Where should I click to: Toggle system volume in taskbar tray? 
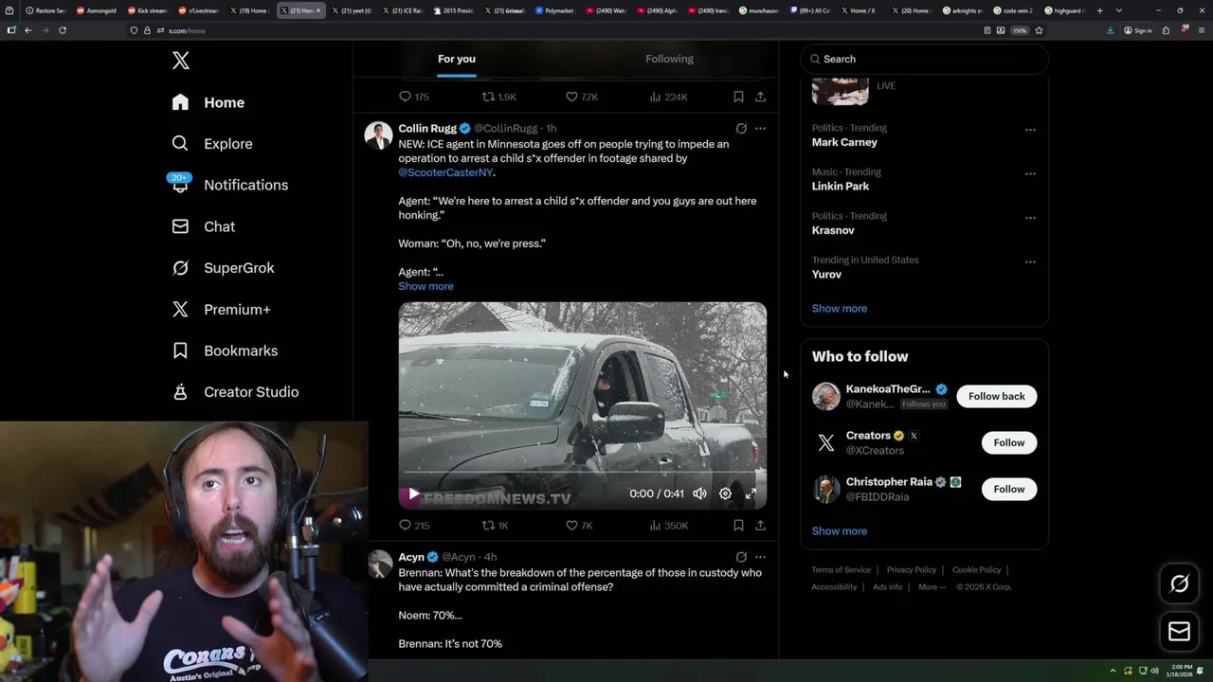pyautogui.click(x=1154, y=671)
